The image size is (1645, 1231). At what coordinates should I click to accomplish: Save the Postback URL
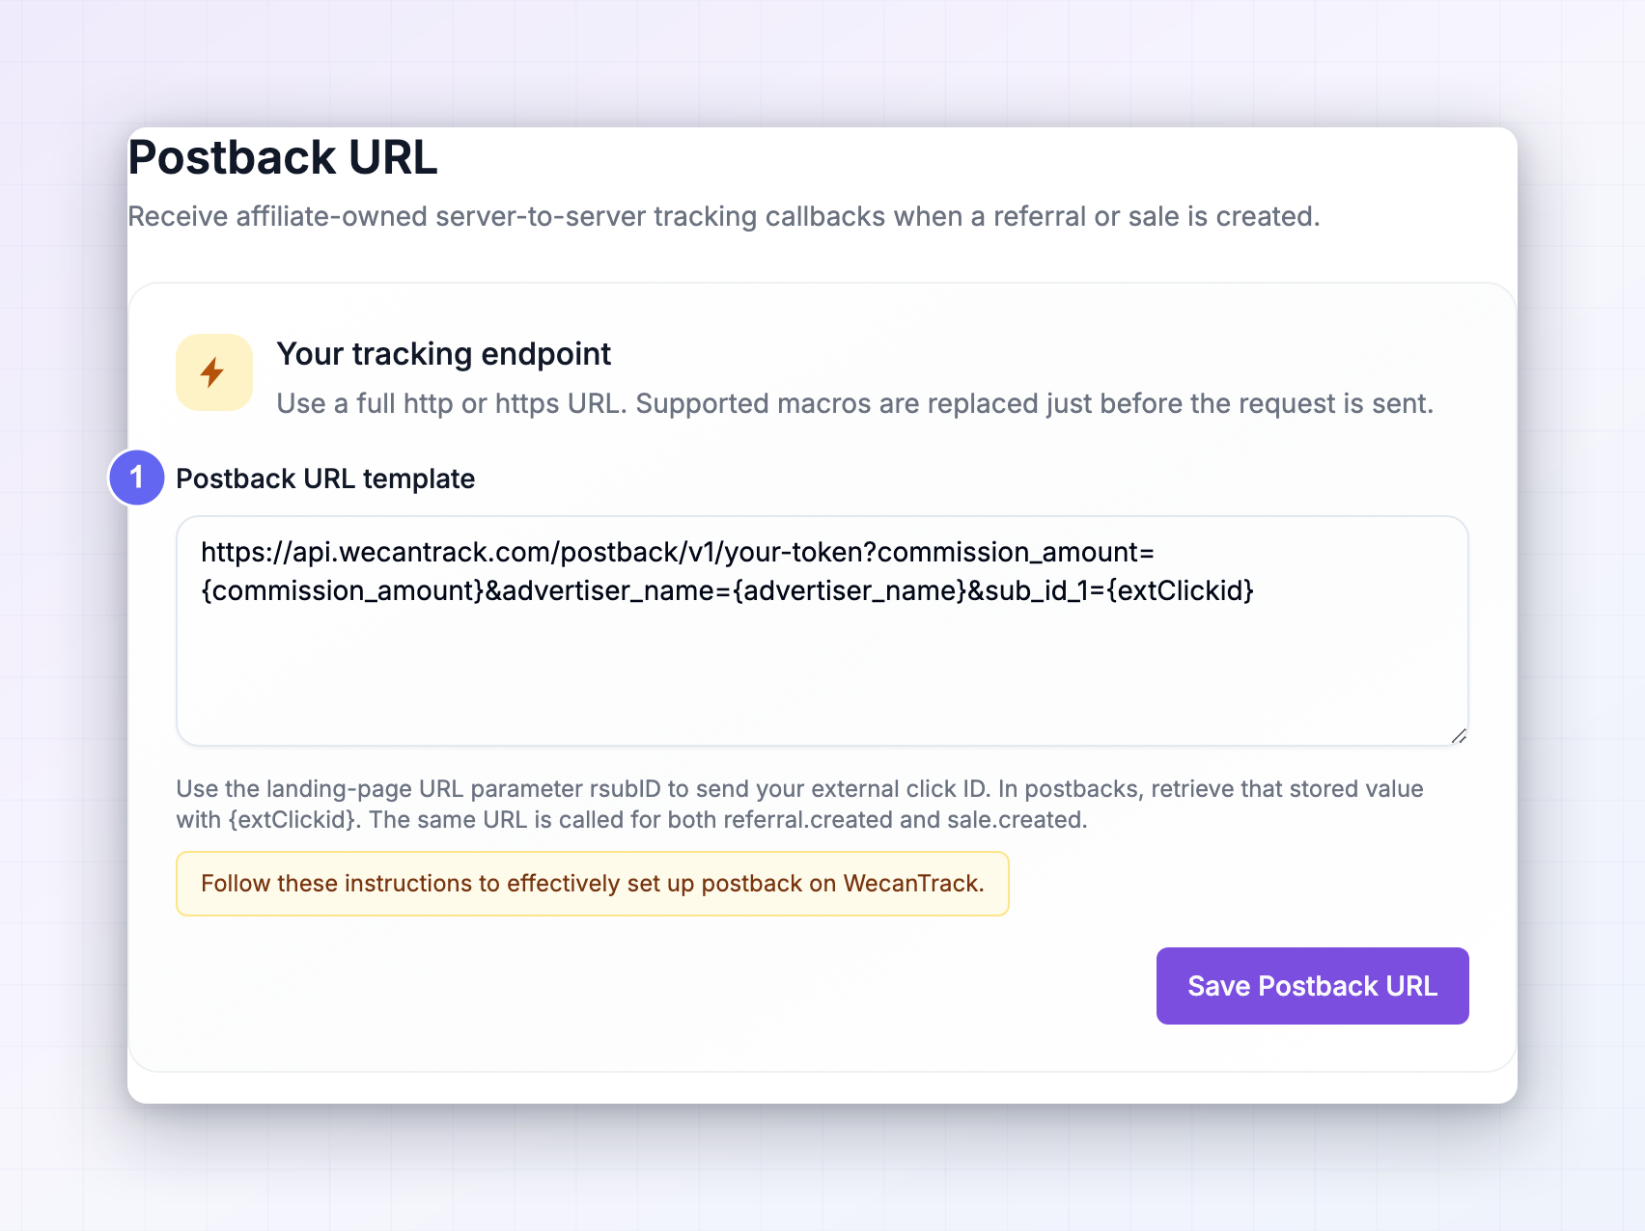coord(1312,986)
